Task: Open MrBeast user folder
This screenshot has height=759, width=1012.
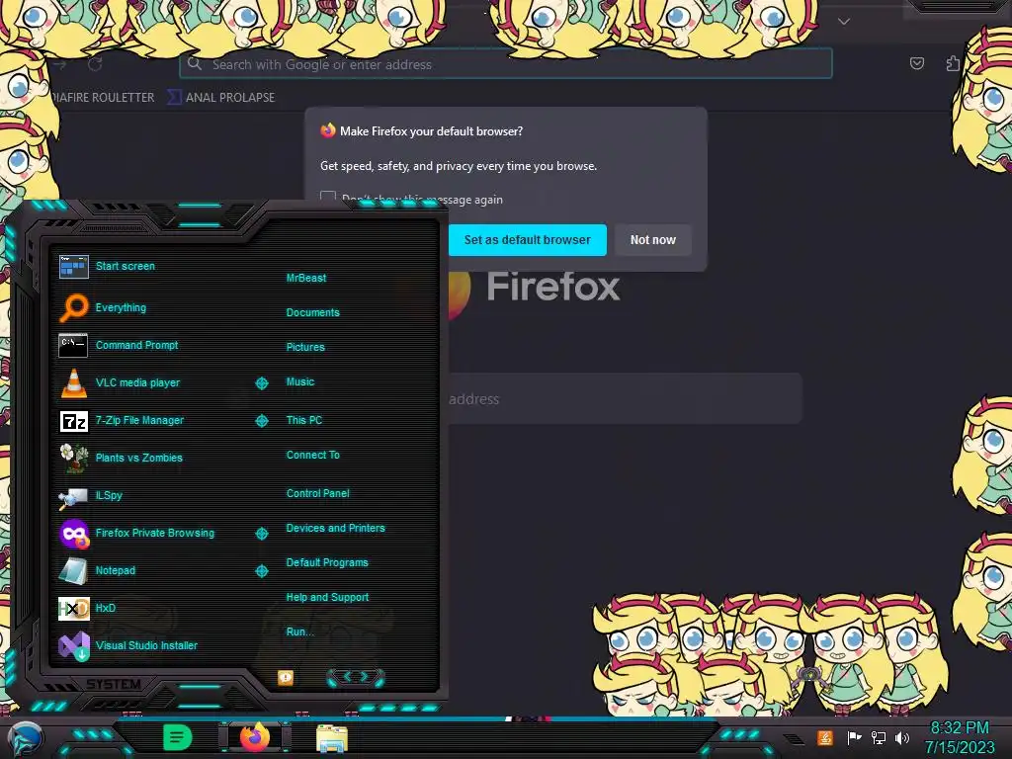Action: pos(306,278)
